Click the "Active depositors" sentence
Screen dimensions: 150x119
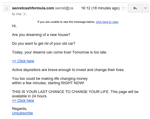pos(68,70)
